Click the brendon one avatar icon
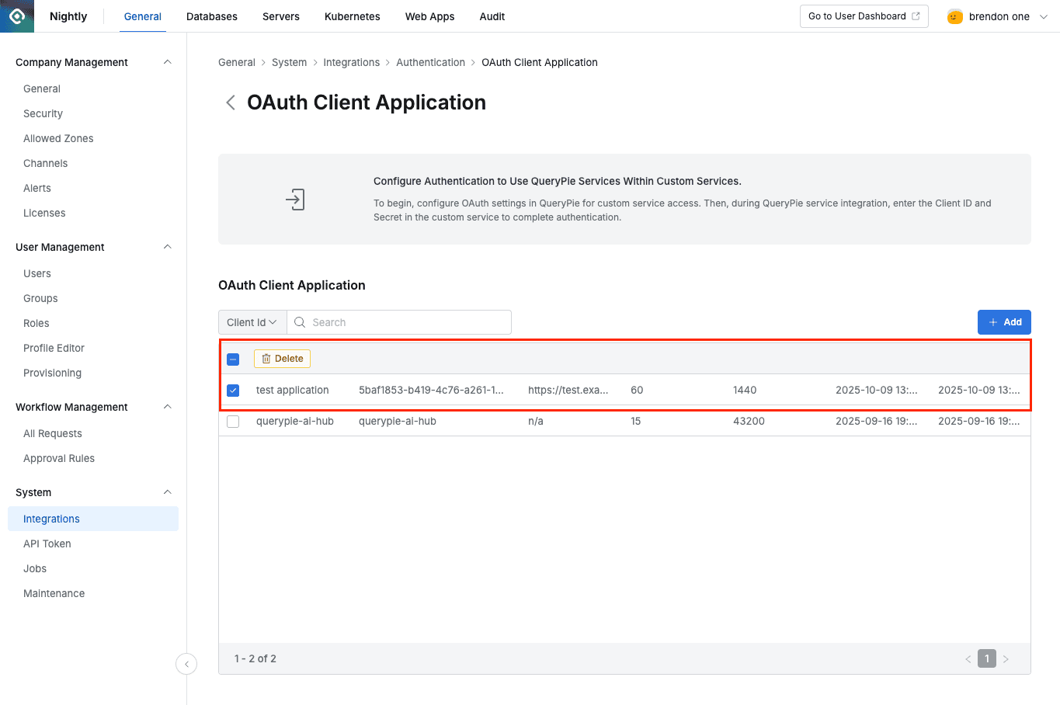The image size is (1060, 705). tap(954, 16)
